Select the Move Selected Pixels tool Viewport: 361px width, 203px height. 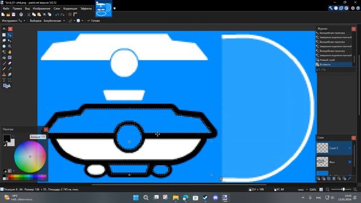[10, 35]
